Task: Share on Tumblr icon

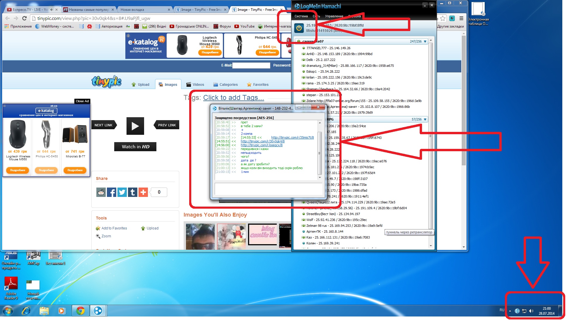Action: pyautogui.click(x=133, y=192)
